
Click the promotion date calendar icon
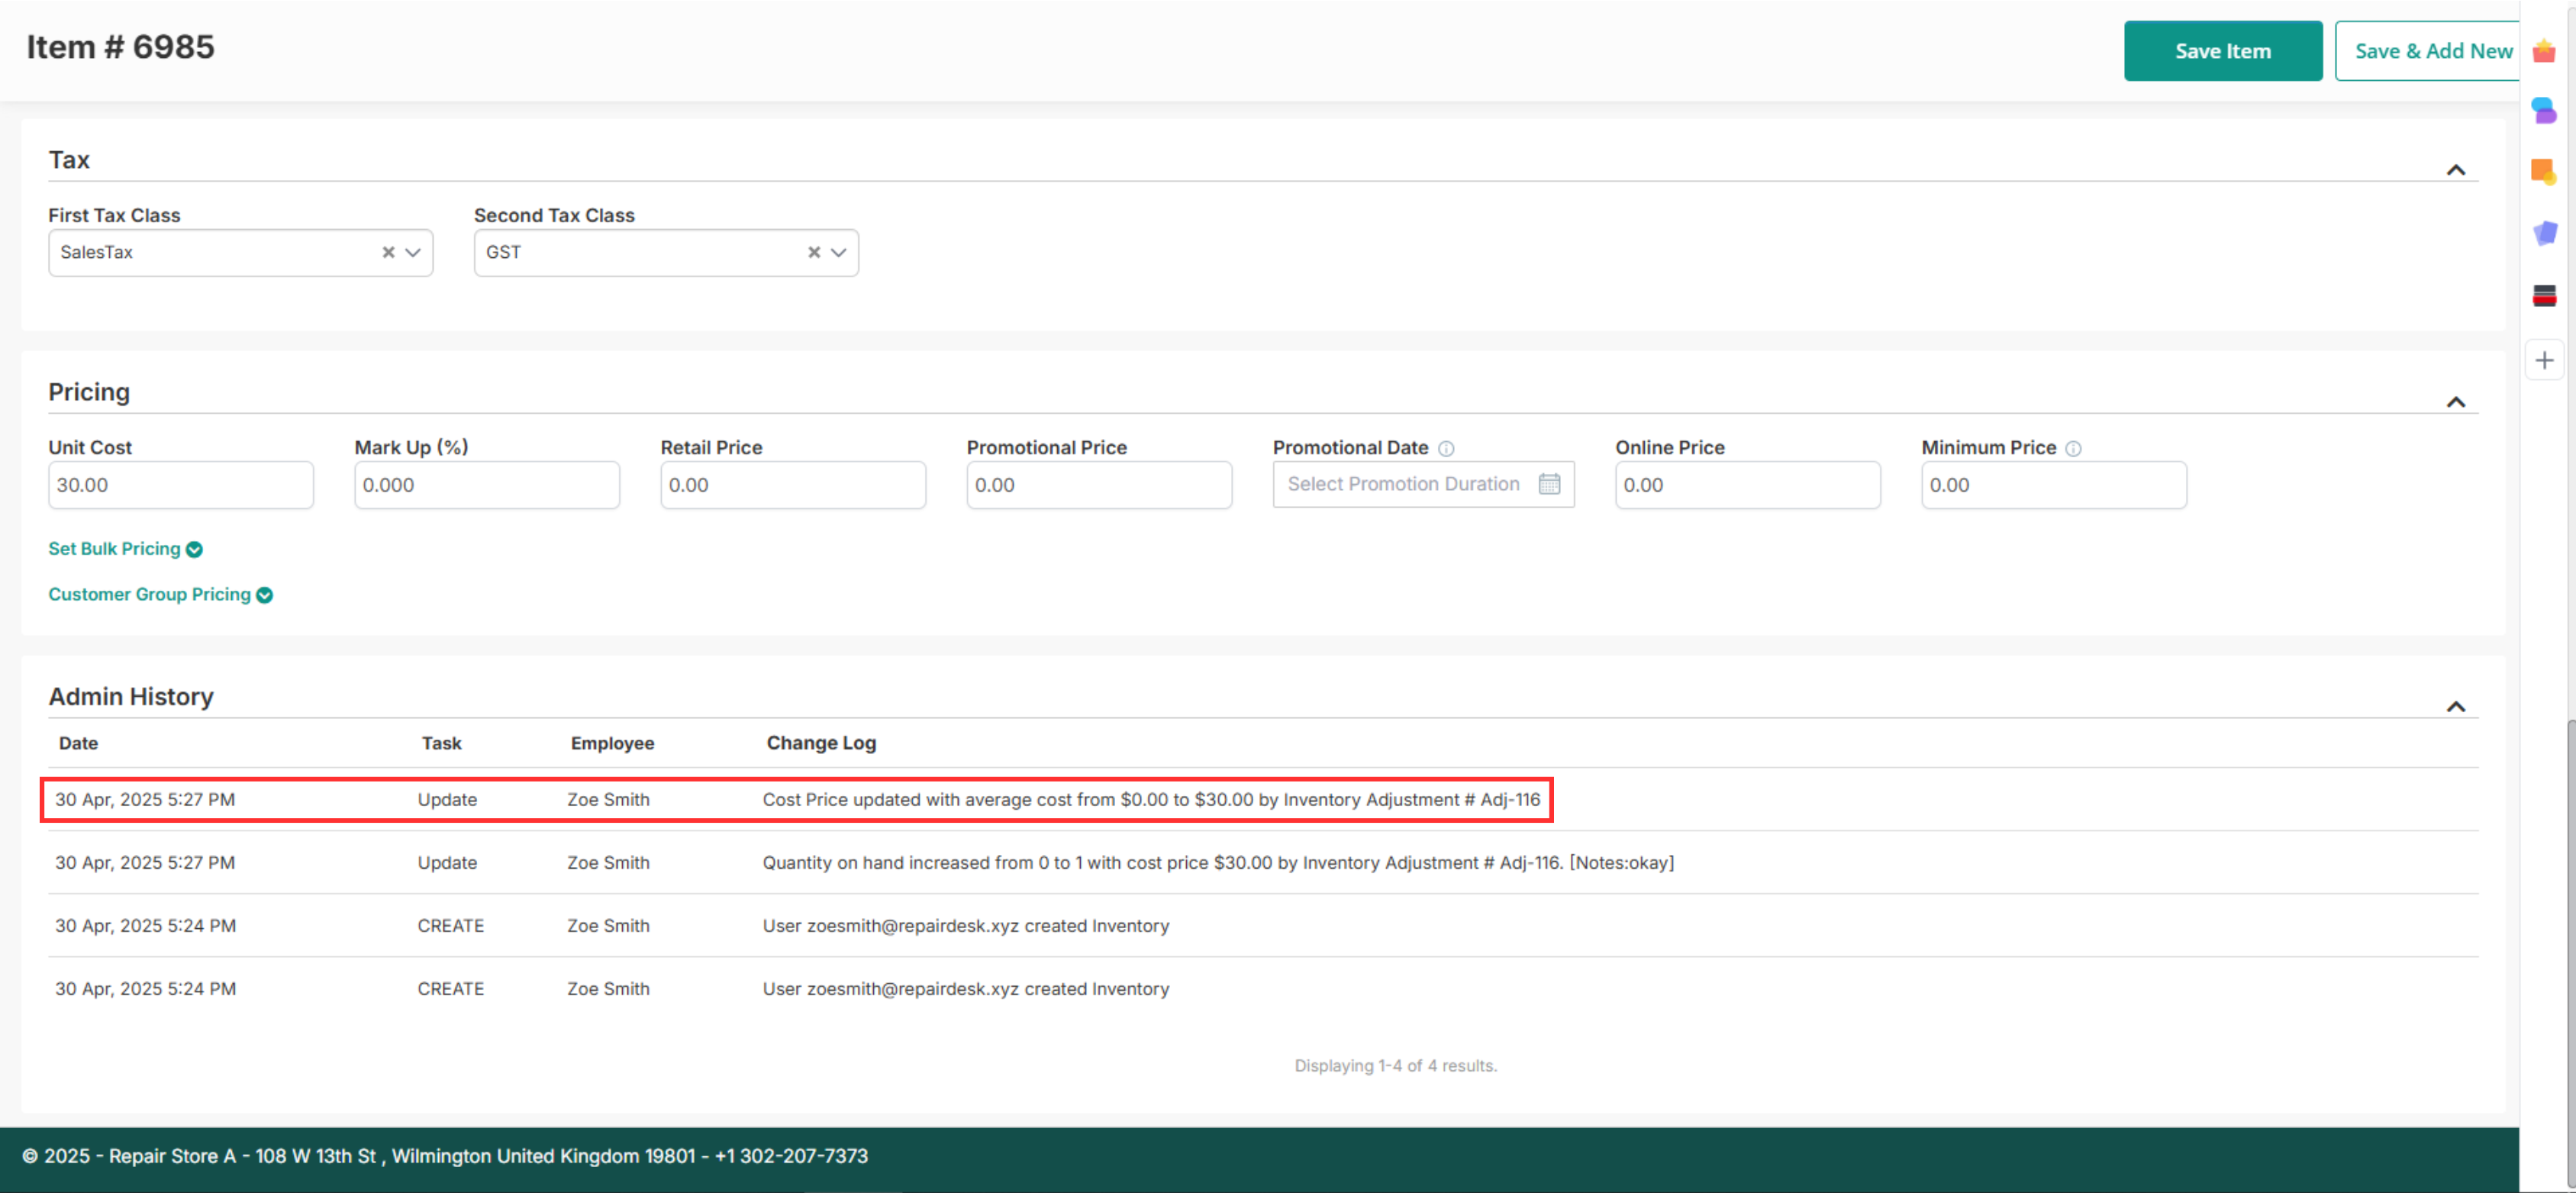point(1549,484)
